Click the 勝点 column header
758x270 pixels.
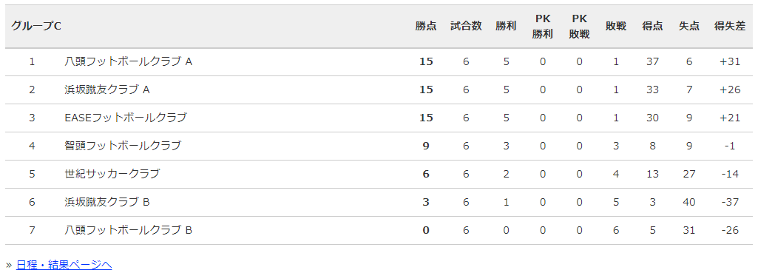426,26
